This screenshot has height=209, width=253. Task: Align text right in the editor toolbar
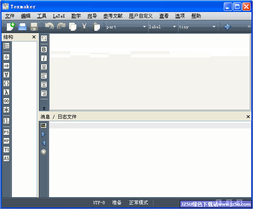[x=44, y=93]
